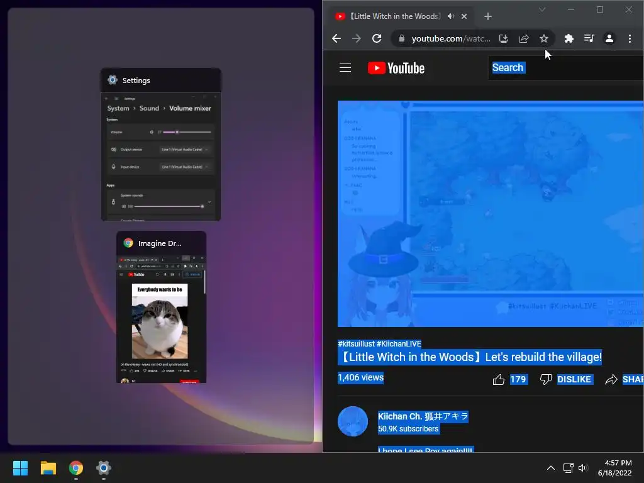Image resolution: width=644 pixels, height=483 pixels.
Task: Click the volume icon in system tray
Action: pyautogui.click(x=583, y=468)
